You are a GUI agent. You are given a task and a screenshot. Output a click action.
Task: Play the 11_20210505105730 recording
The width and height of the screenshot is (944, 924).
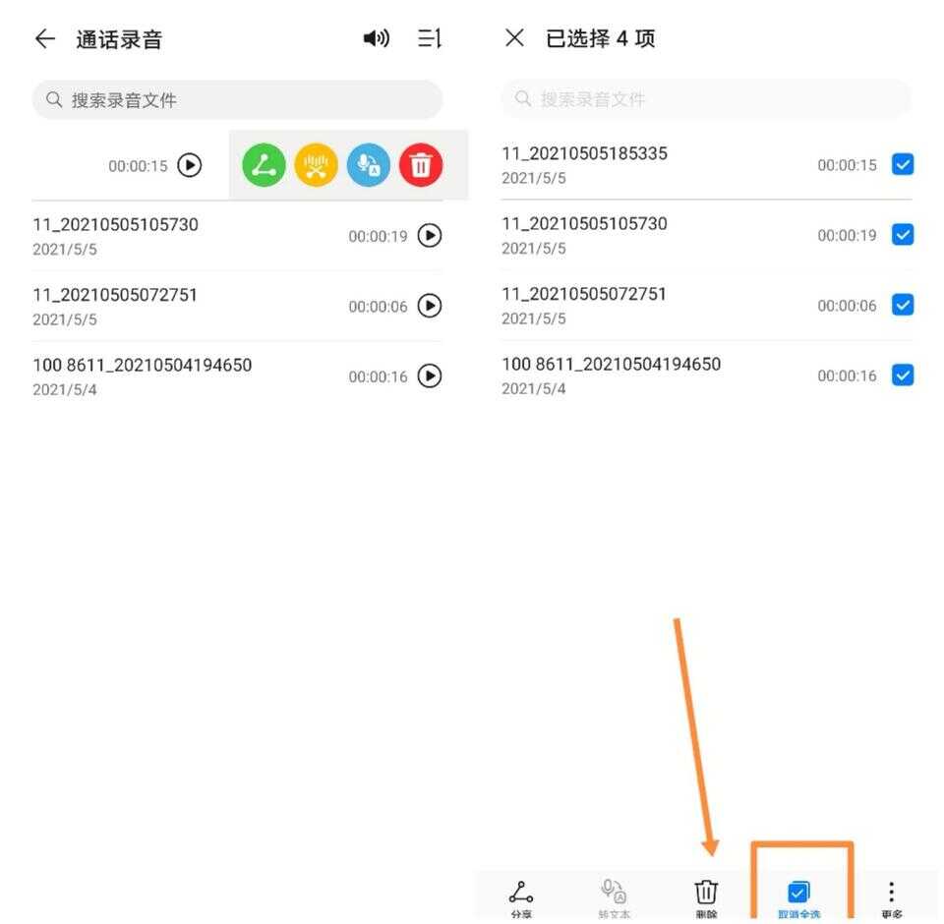(430, 236)
